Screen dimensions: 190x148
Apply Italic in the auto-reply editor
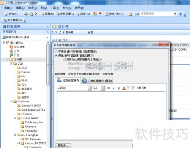tap(114, 88)
